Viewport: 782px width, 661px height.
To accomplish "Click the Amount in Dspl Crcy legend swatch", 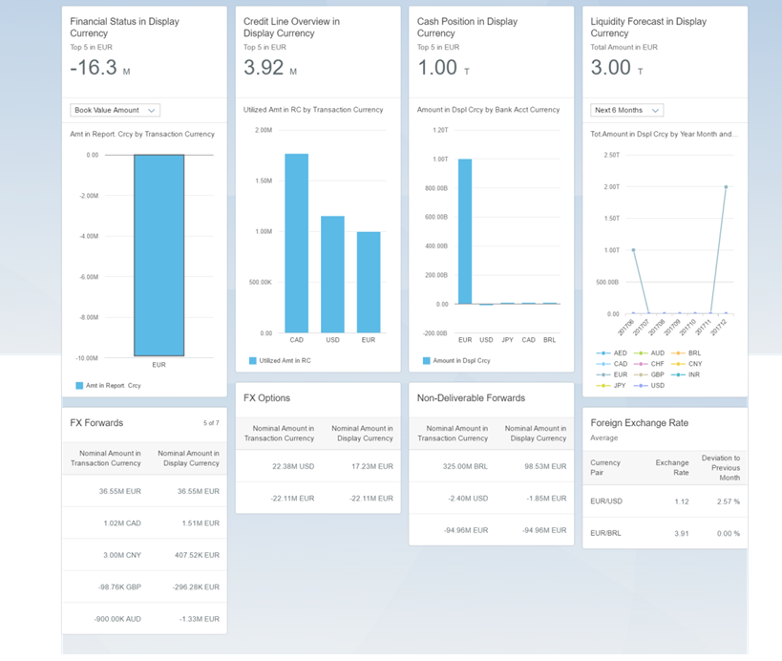I will tap(426, 361).
